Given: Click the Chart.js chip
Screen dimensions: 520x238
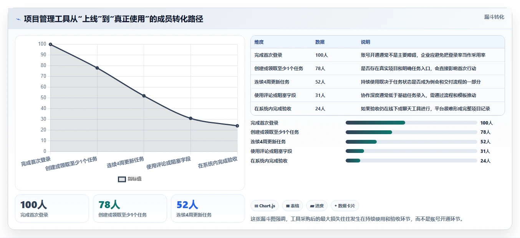Looking at the screenshot, I should [x=265, y=206].
